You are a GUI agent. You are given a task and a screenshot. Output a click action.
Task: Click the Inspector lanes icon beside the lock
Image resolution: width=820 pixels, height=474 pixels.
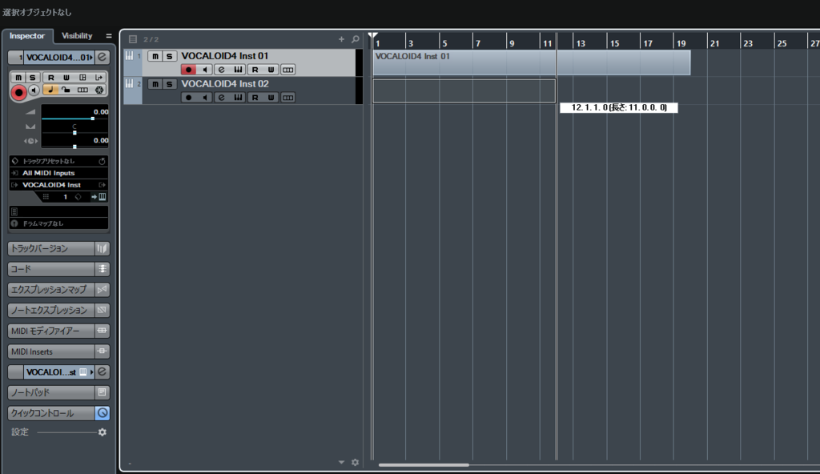pyautogui.click(x=82, y=90)
